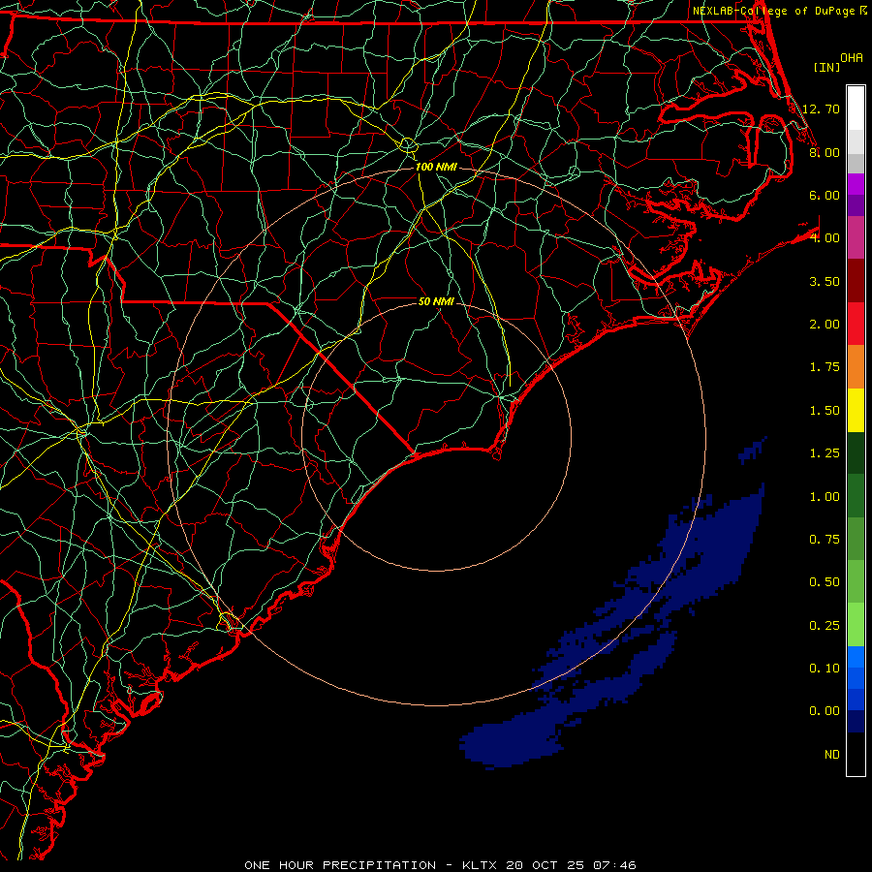Select the bright red legend color swatch

pyautogui.click(x=856, y=324)
